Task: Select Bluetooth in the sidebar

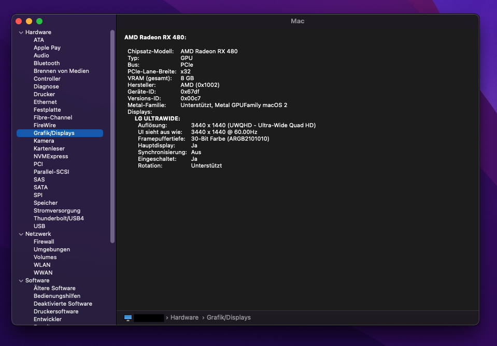Action: coord(47,63)
